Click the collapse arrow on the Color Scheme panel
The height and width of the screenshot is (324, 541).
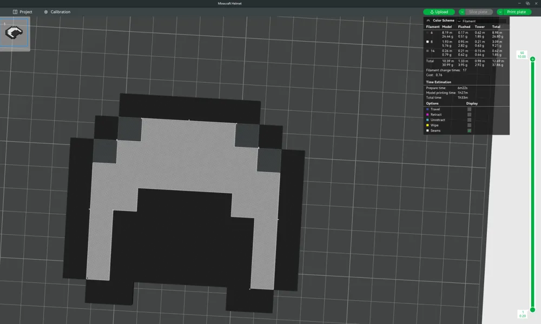pos(428,20)
